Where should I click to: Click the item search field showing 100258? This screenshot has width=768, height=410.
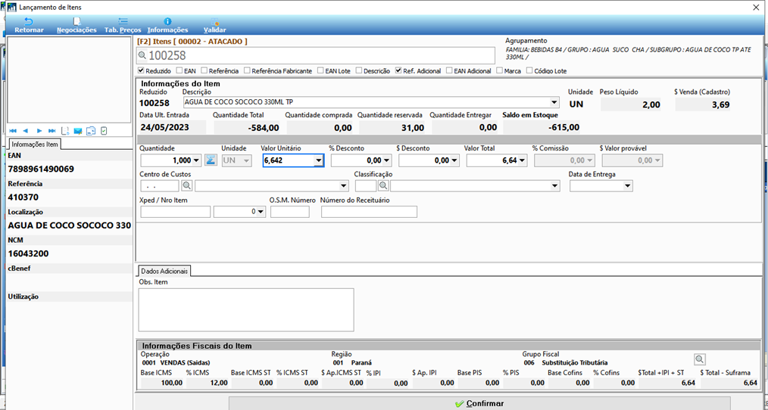(x=316, y=56)
